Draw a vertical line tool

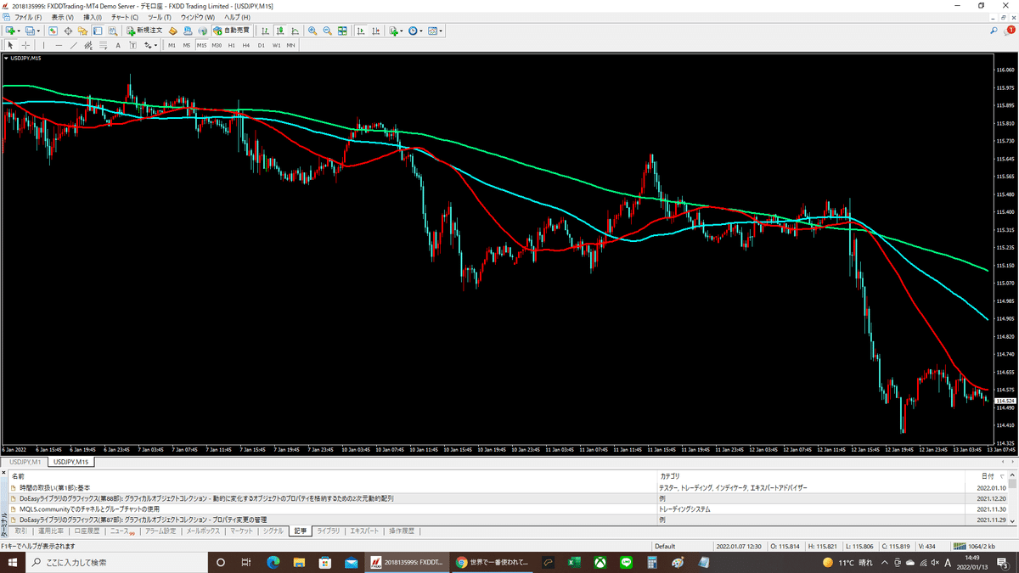[x=44, y=45]
